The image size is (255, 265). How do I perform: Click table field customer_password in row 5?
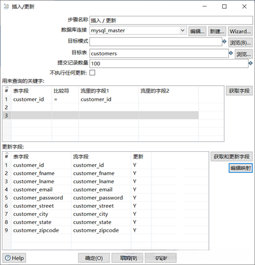pos(38,198)
